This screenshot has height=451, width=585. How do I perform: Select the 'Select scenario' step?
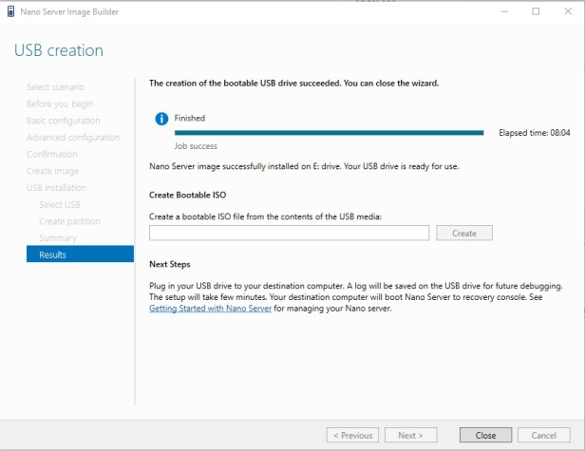click(55, 87)
